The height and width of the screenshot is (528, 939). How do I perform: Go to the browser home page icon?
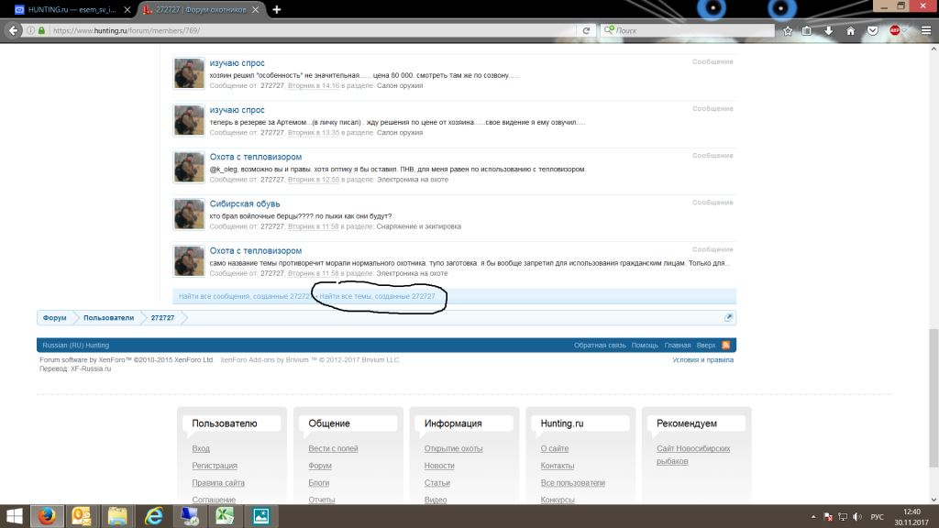[x=850, y=30]
